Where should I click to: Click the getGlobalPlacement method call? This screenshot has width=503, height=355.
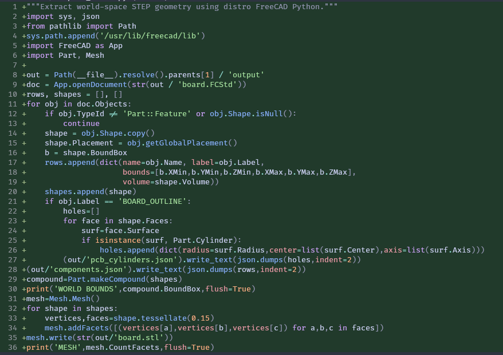tap(186, 143)
